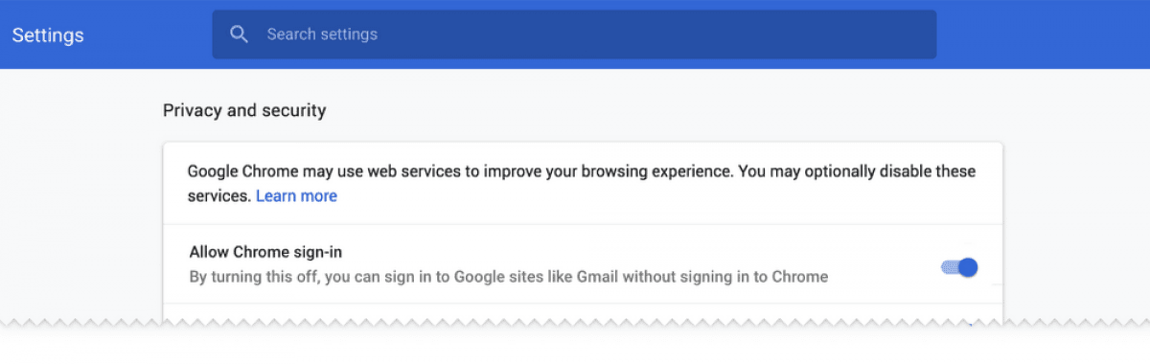1150x364 pixels.
Task: Open the Learn more link
Action: (296, 196)
